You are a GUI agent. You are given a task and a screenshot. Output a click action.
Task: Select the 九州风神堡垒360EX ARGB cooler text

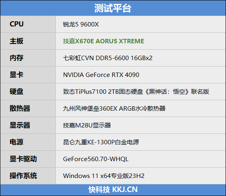[x=114, y=109]
